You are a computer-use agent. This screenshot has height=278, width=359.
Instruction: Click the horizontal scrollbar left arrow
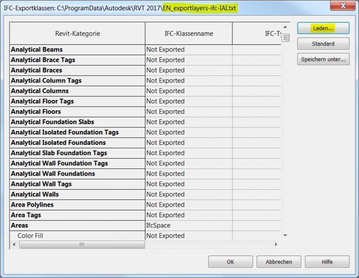pos(14,245)
